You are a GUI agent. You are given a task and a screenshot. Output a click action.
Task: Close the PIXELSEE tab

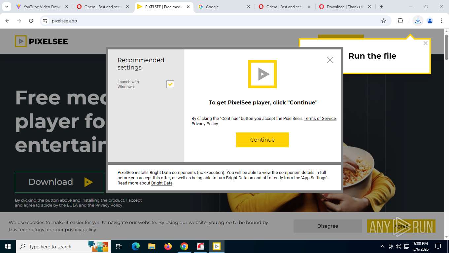pos(188,7)
